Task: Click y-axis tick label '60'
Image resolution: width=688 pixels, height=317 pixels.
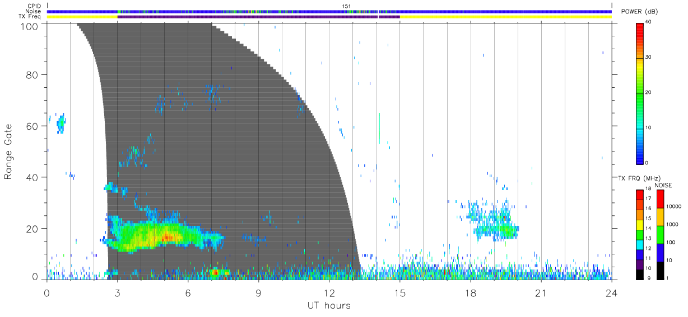Action: (x=33, y=126)
